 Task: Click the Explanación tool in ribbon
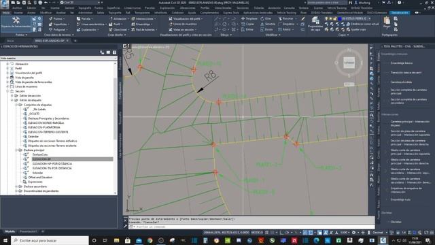(88, 29)
